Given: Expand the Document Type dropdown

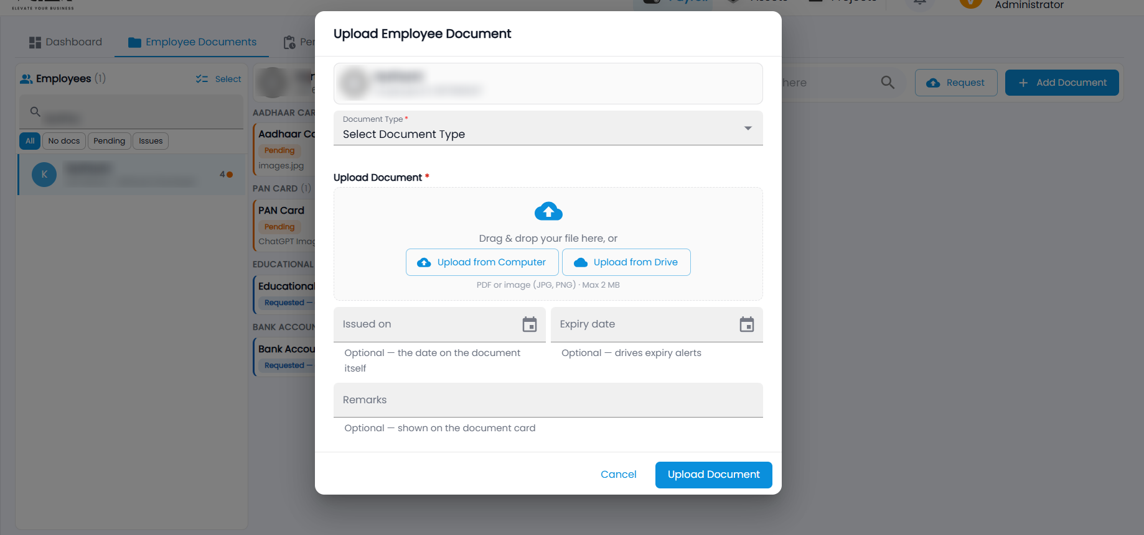Looking at the screenshot, I should coord(548,128).
